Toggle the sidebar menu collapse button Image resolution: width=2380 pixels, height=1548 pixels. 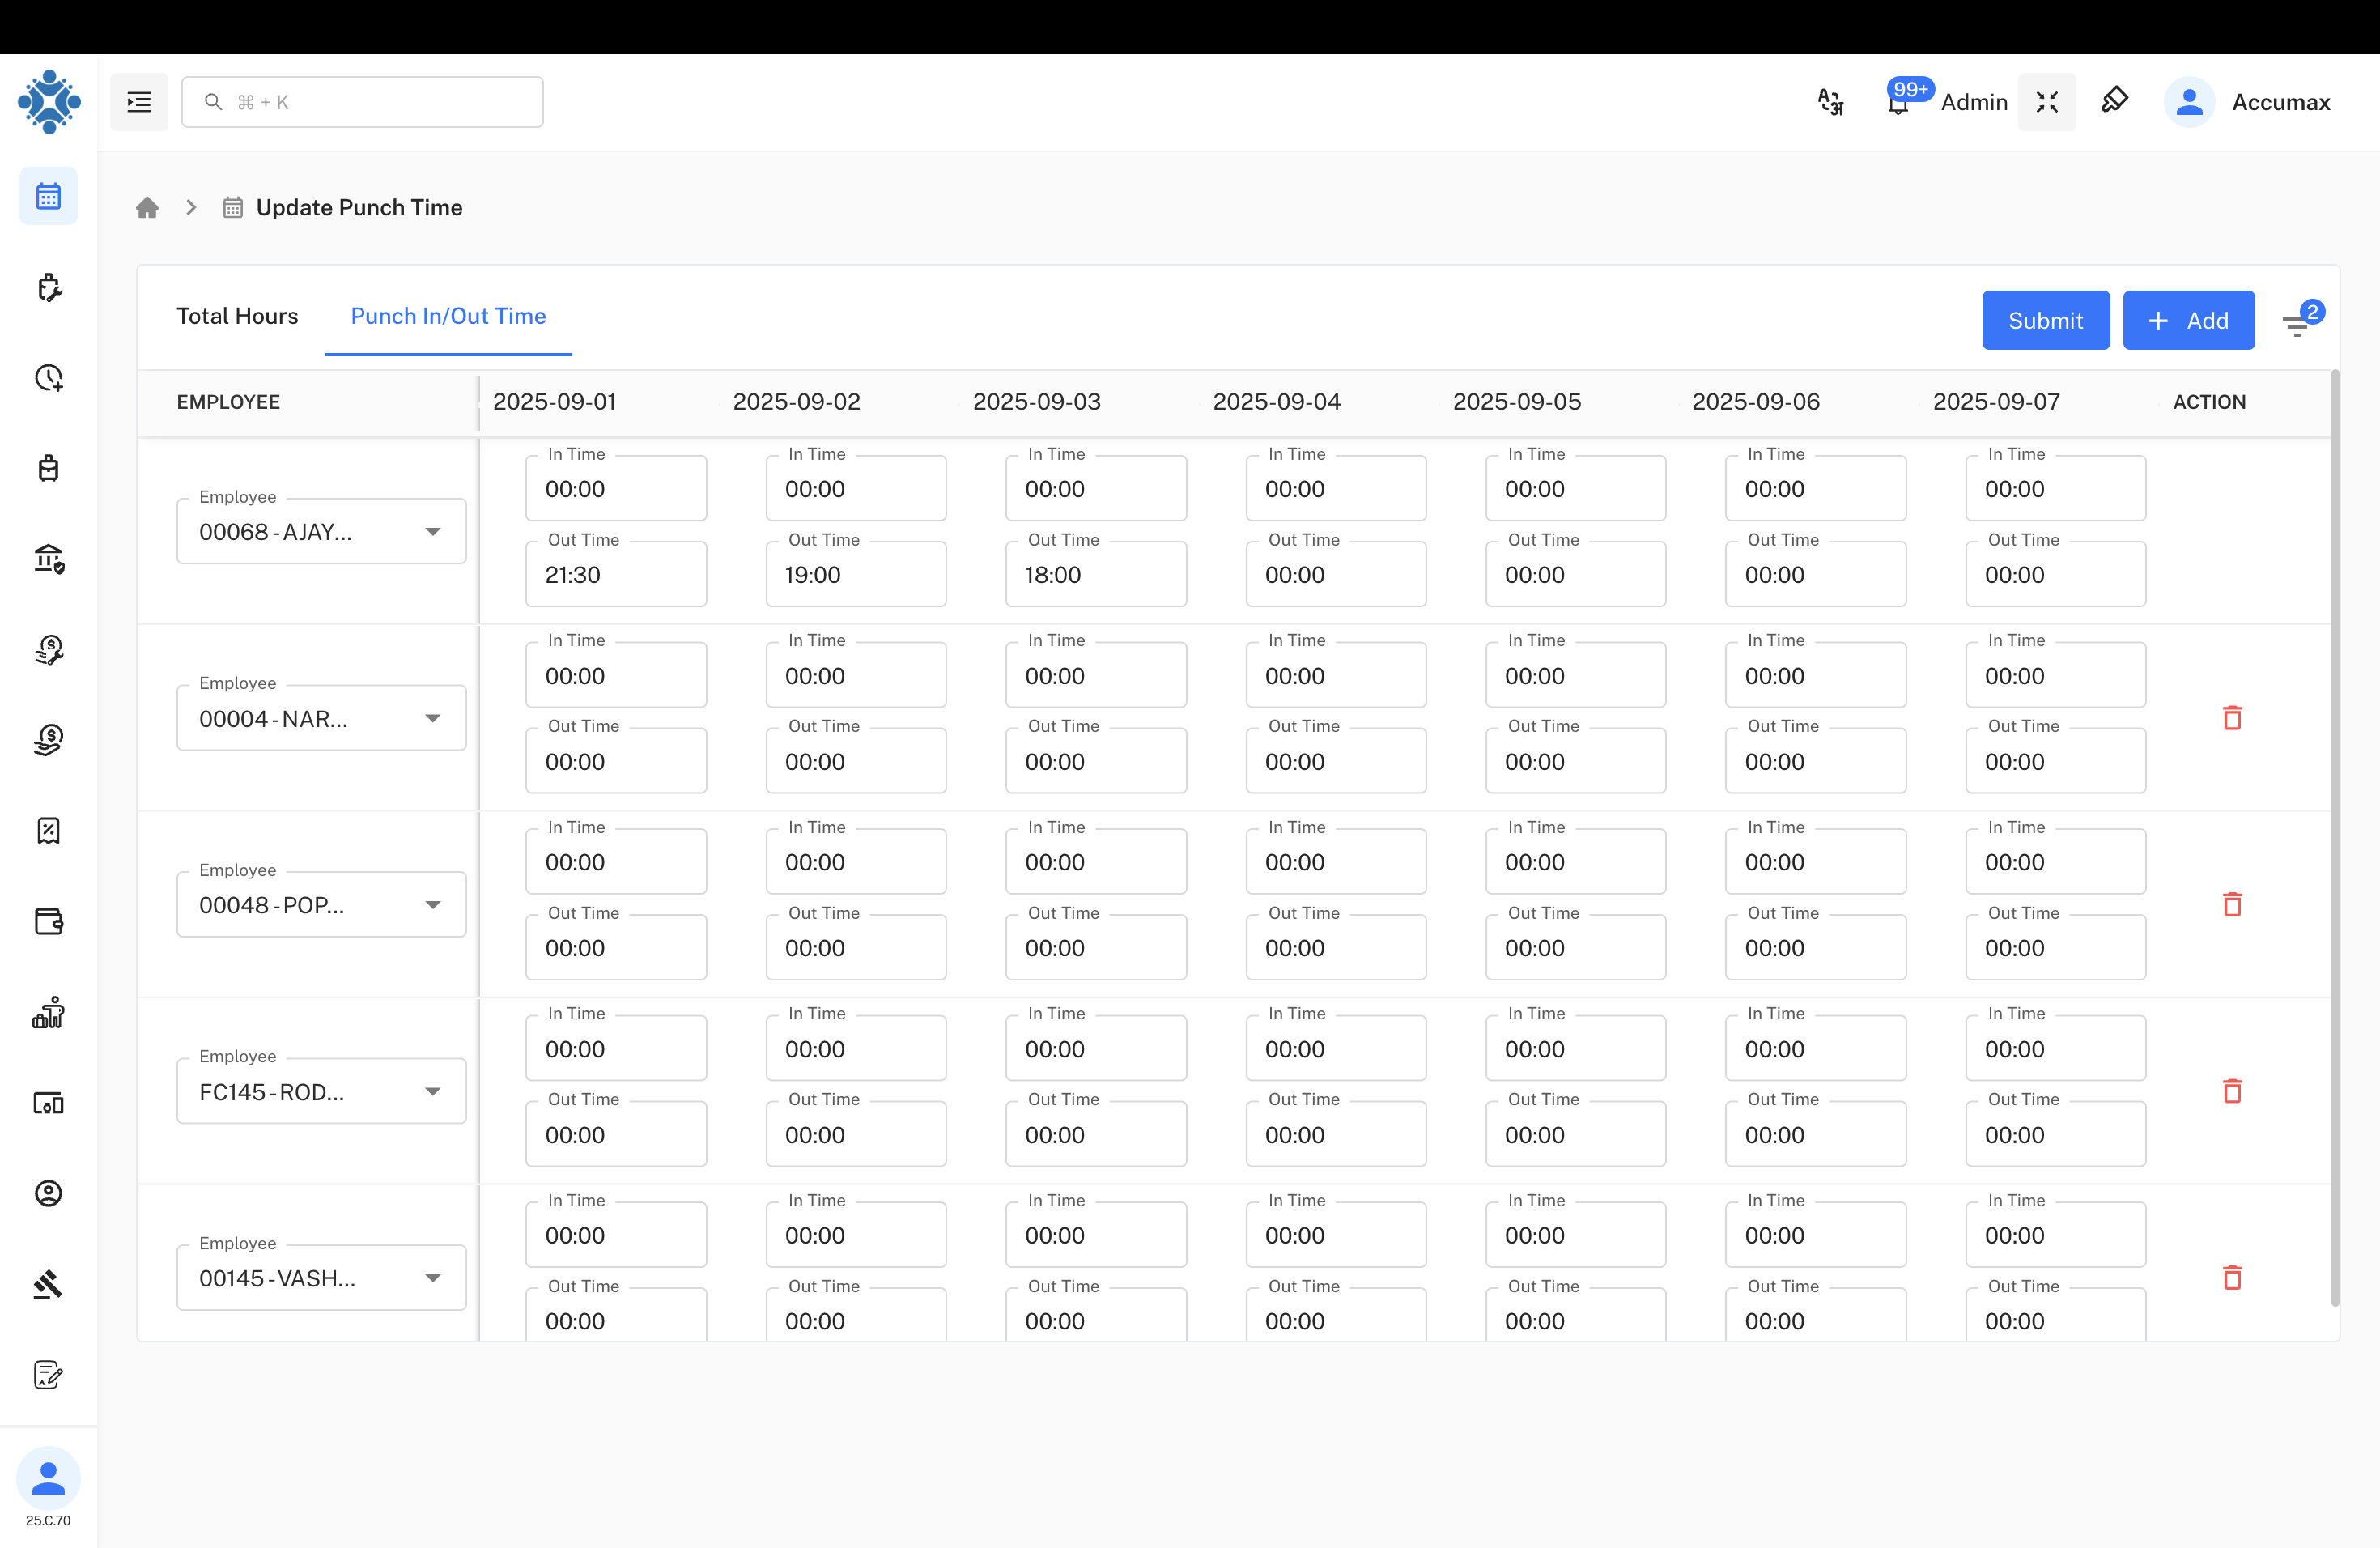pos(139,102)
